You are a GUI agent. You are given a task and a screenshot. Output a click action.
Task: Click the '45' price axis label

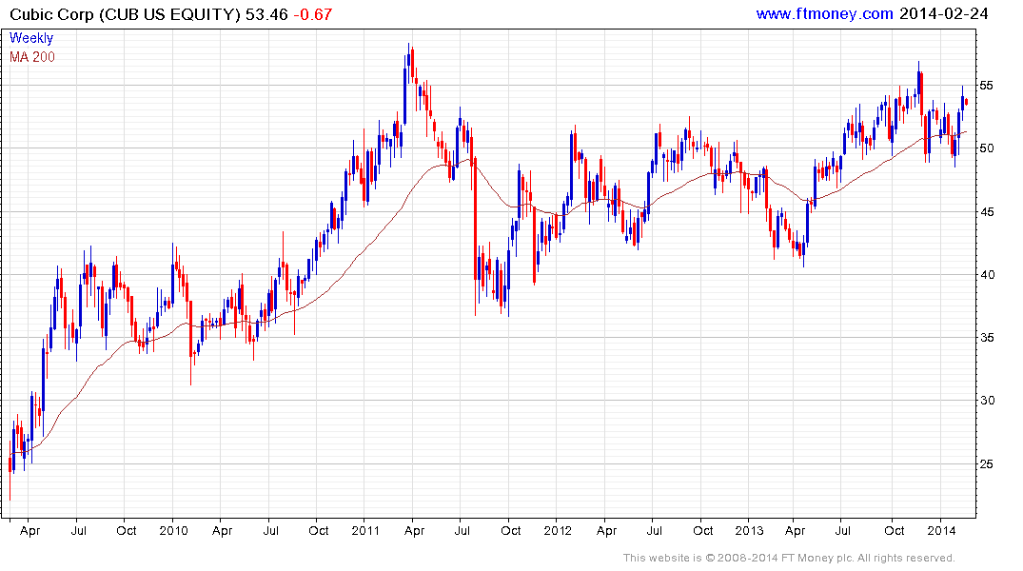pyautogui.click(x=987, y=212)
